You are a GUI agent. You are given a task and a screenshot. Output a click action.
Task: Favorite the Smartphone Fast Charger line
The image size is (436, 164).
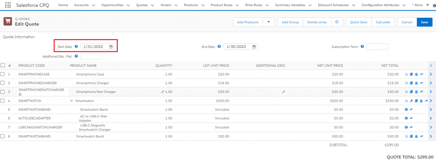pyautogui.click(x=406, y=92)
